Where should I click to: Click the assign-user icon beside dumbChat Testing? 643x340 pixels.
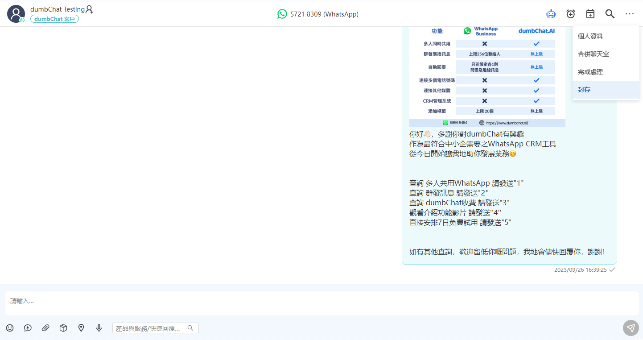pos(89,9)
